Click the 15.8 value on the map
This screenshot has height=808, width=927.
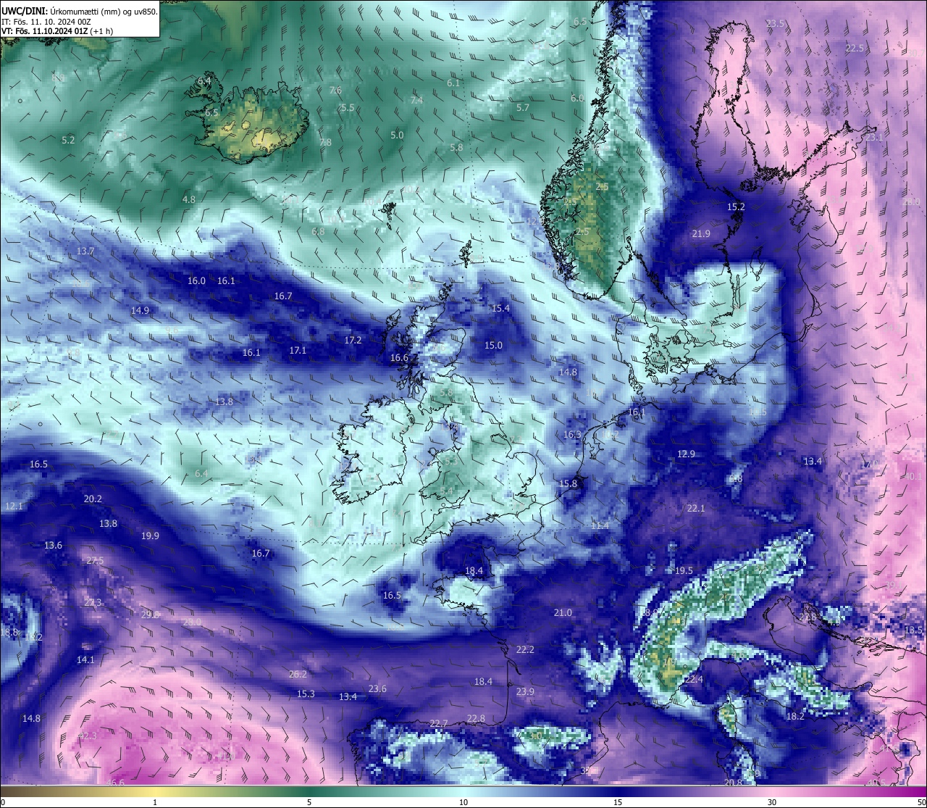(569, 483)
